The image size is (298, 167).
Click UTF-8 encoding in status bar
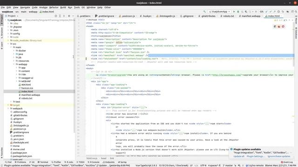pyautogui.click(x=203, y=166)
